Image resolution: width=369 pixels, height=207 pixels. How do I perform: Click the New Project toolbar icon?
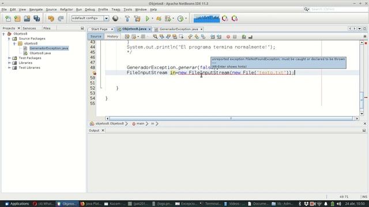point(17,18)
